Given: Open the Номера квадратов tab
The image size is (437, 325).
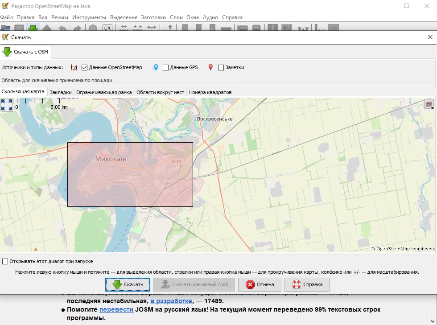Looking at the screenshot, I should pos(210,92).
